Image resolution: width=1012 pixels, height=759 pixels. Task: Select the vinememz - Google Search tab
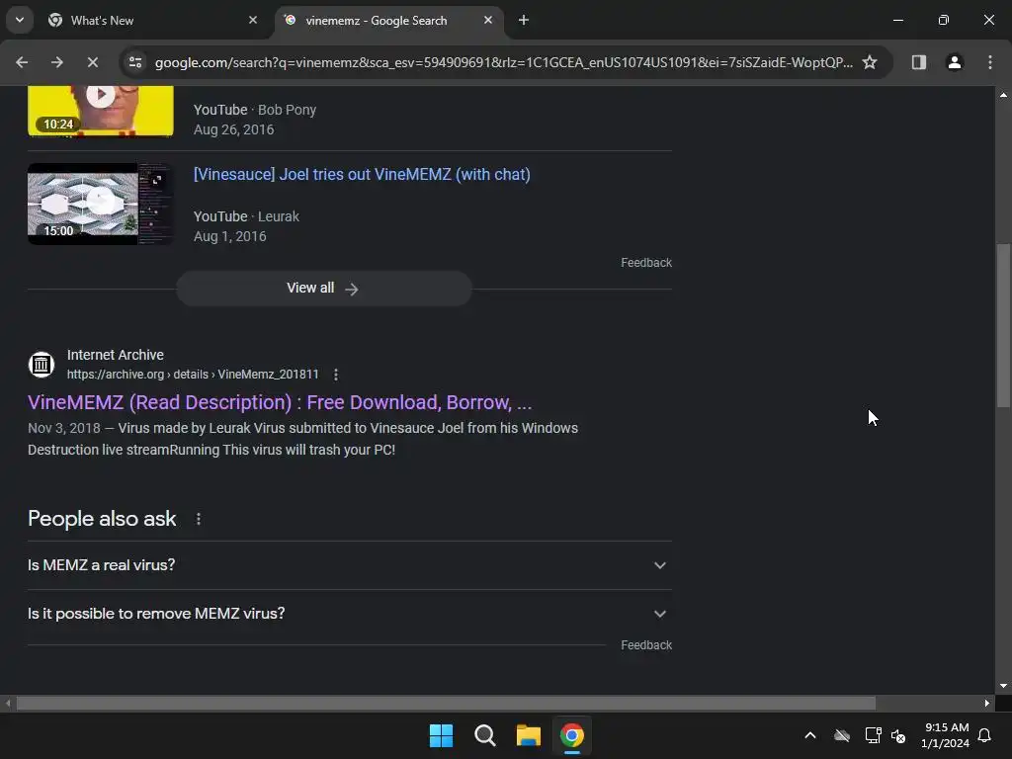coord(389,20)
